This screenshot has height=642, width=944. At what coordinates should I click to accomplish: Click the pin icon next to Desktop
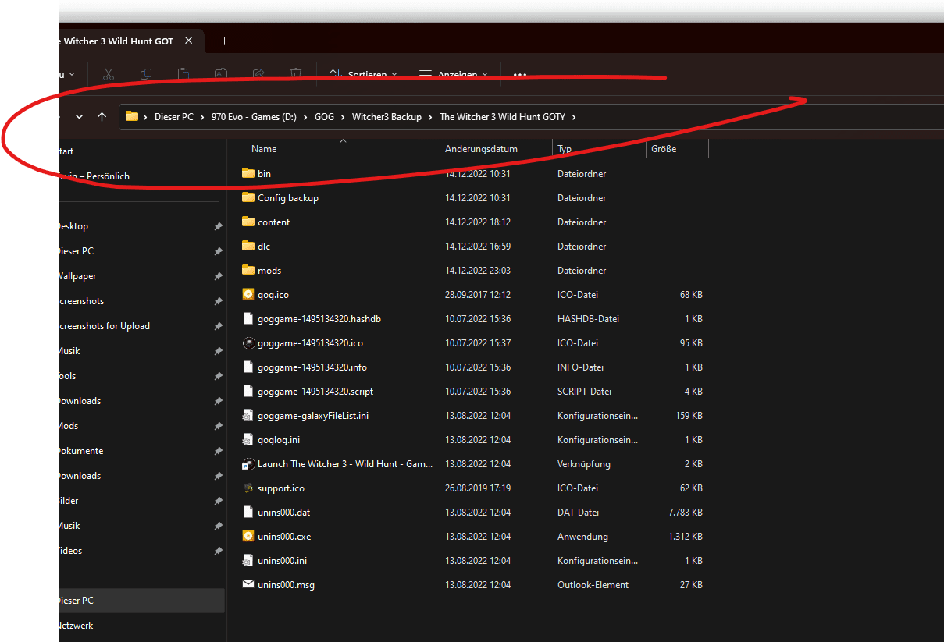(x=218, y=226)
